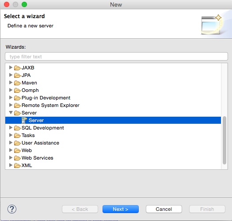Image resolution: width=232 pixels, height=221 pixels.
Task: Click the Cancel button
Action: click(164, 209)
